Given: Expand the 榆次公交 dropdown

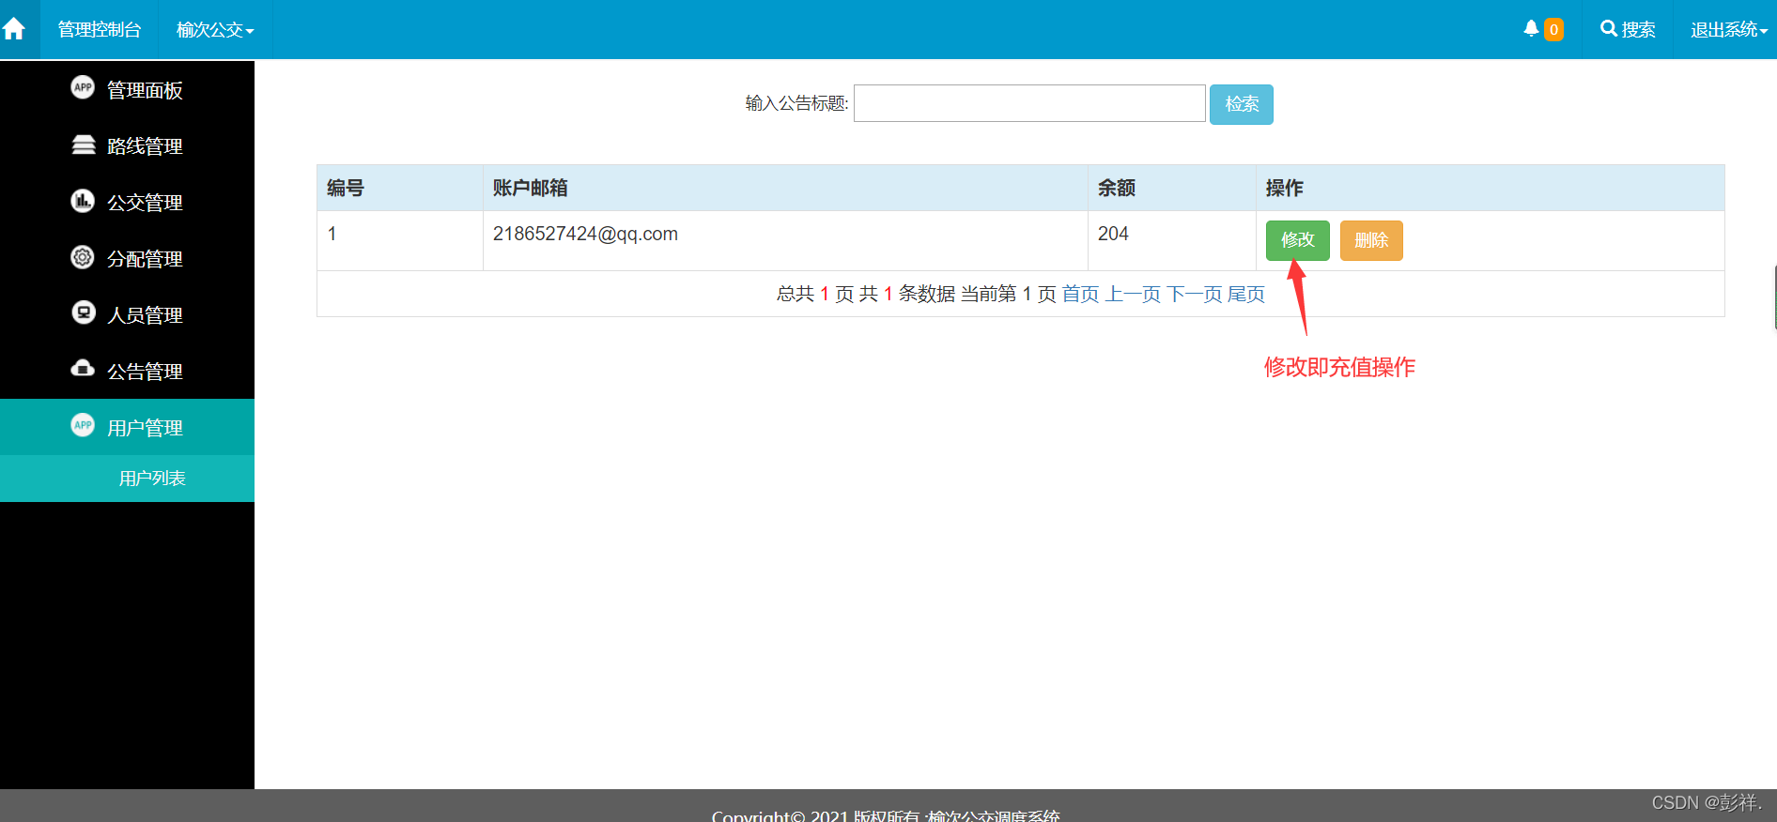Looking at the screenshot, I should (215, 30).
